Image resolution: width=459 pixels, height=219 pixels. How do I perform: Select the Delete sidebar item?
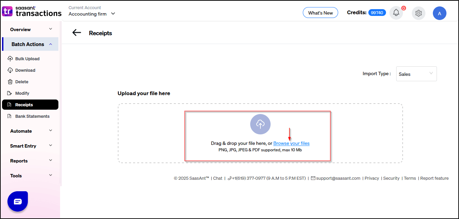(22, 82)
